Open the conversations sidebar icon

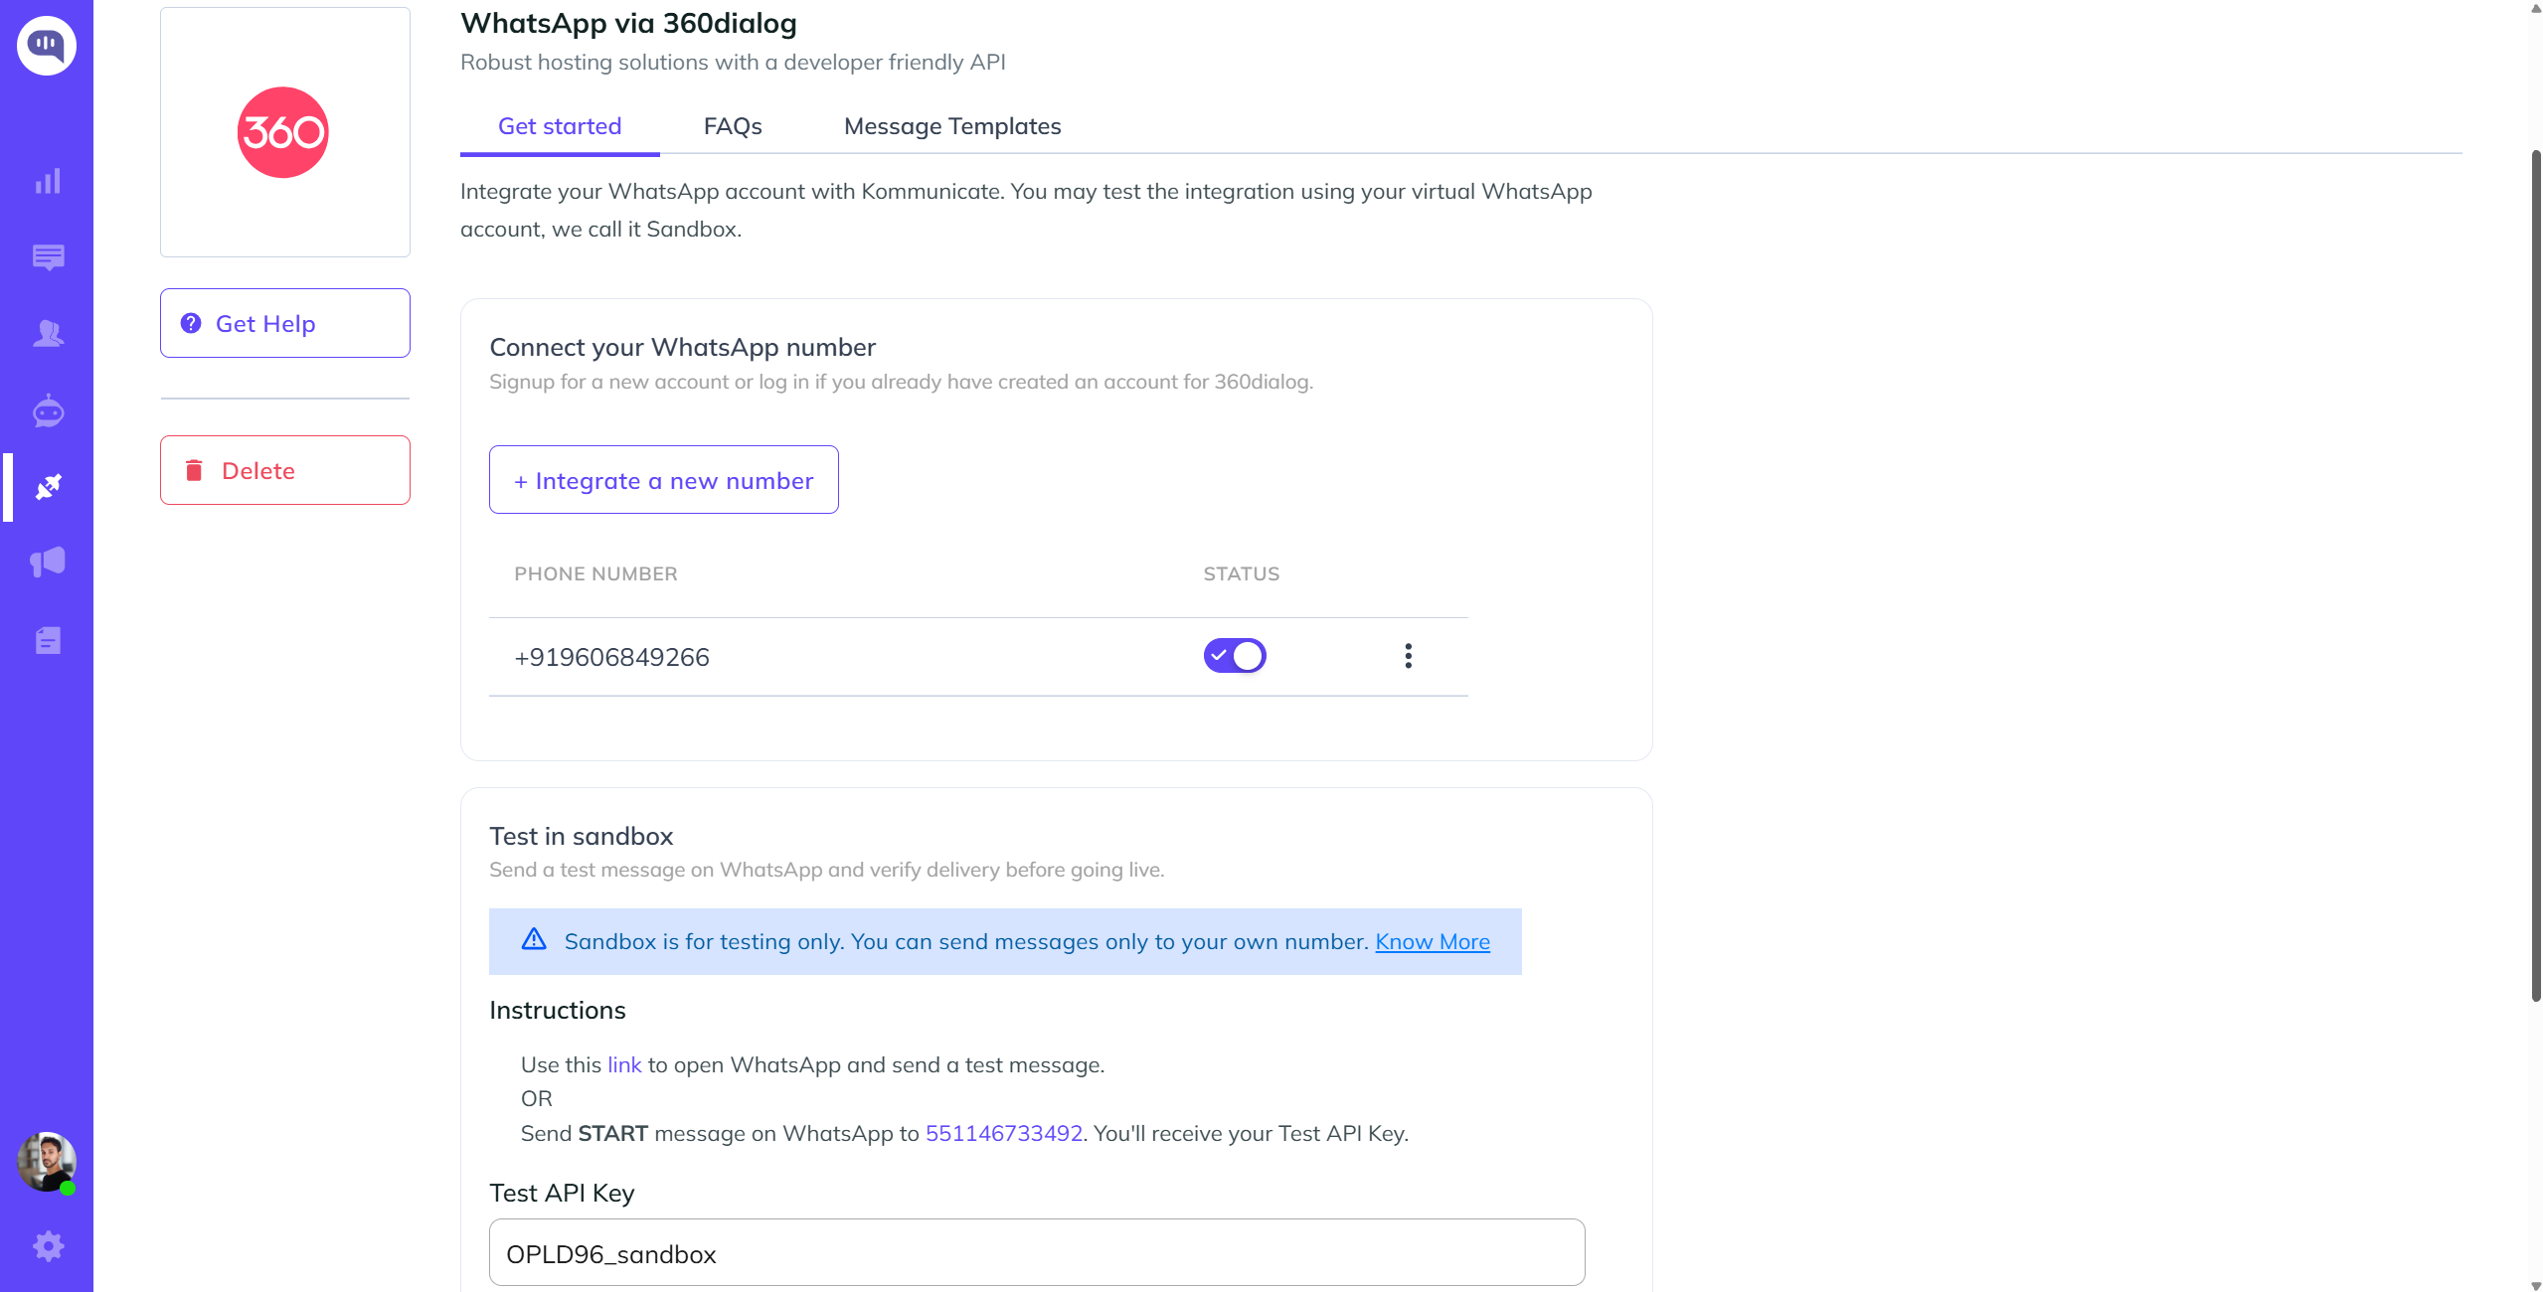(48, 257)
